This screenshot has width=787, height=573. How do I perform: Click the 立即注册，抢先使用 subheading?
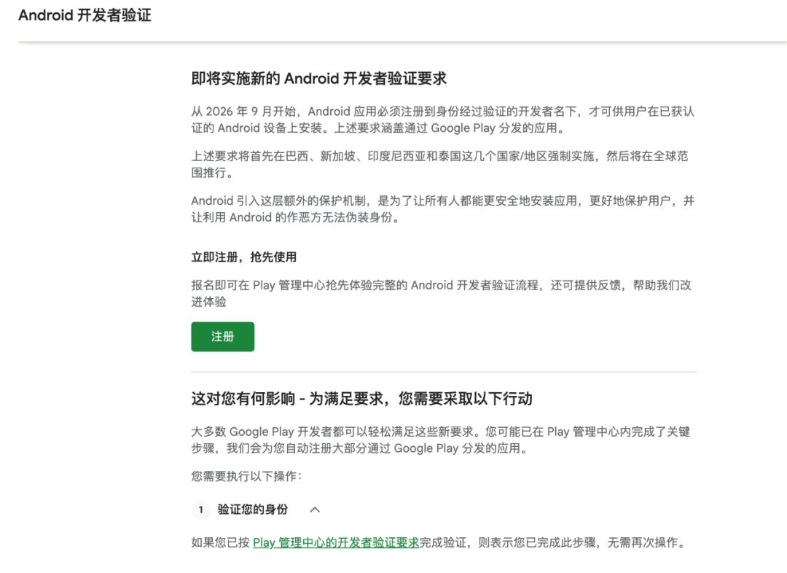click(244, 257)
